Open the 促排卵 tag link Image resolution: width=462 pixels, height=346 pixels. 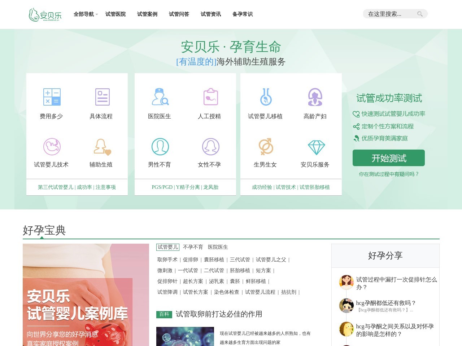tap(191, 259)
